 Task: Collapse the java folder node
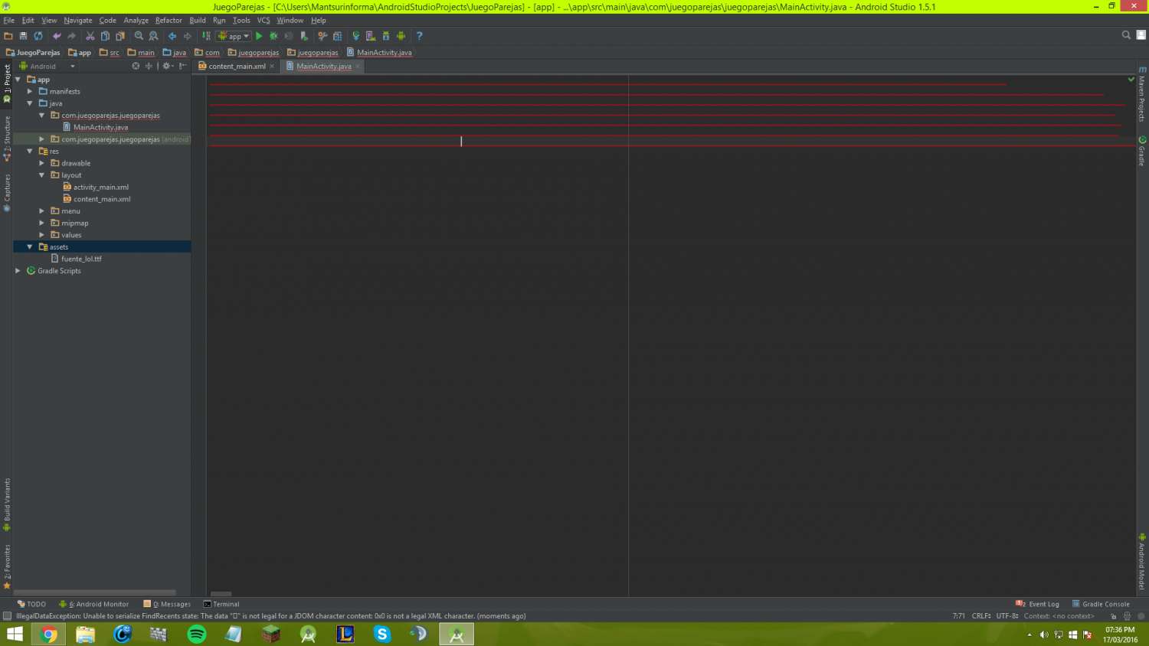30,103
